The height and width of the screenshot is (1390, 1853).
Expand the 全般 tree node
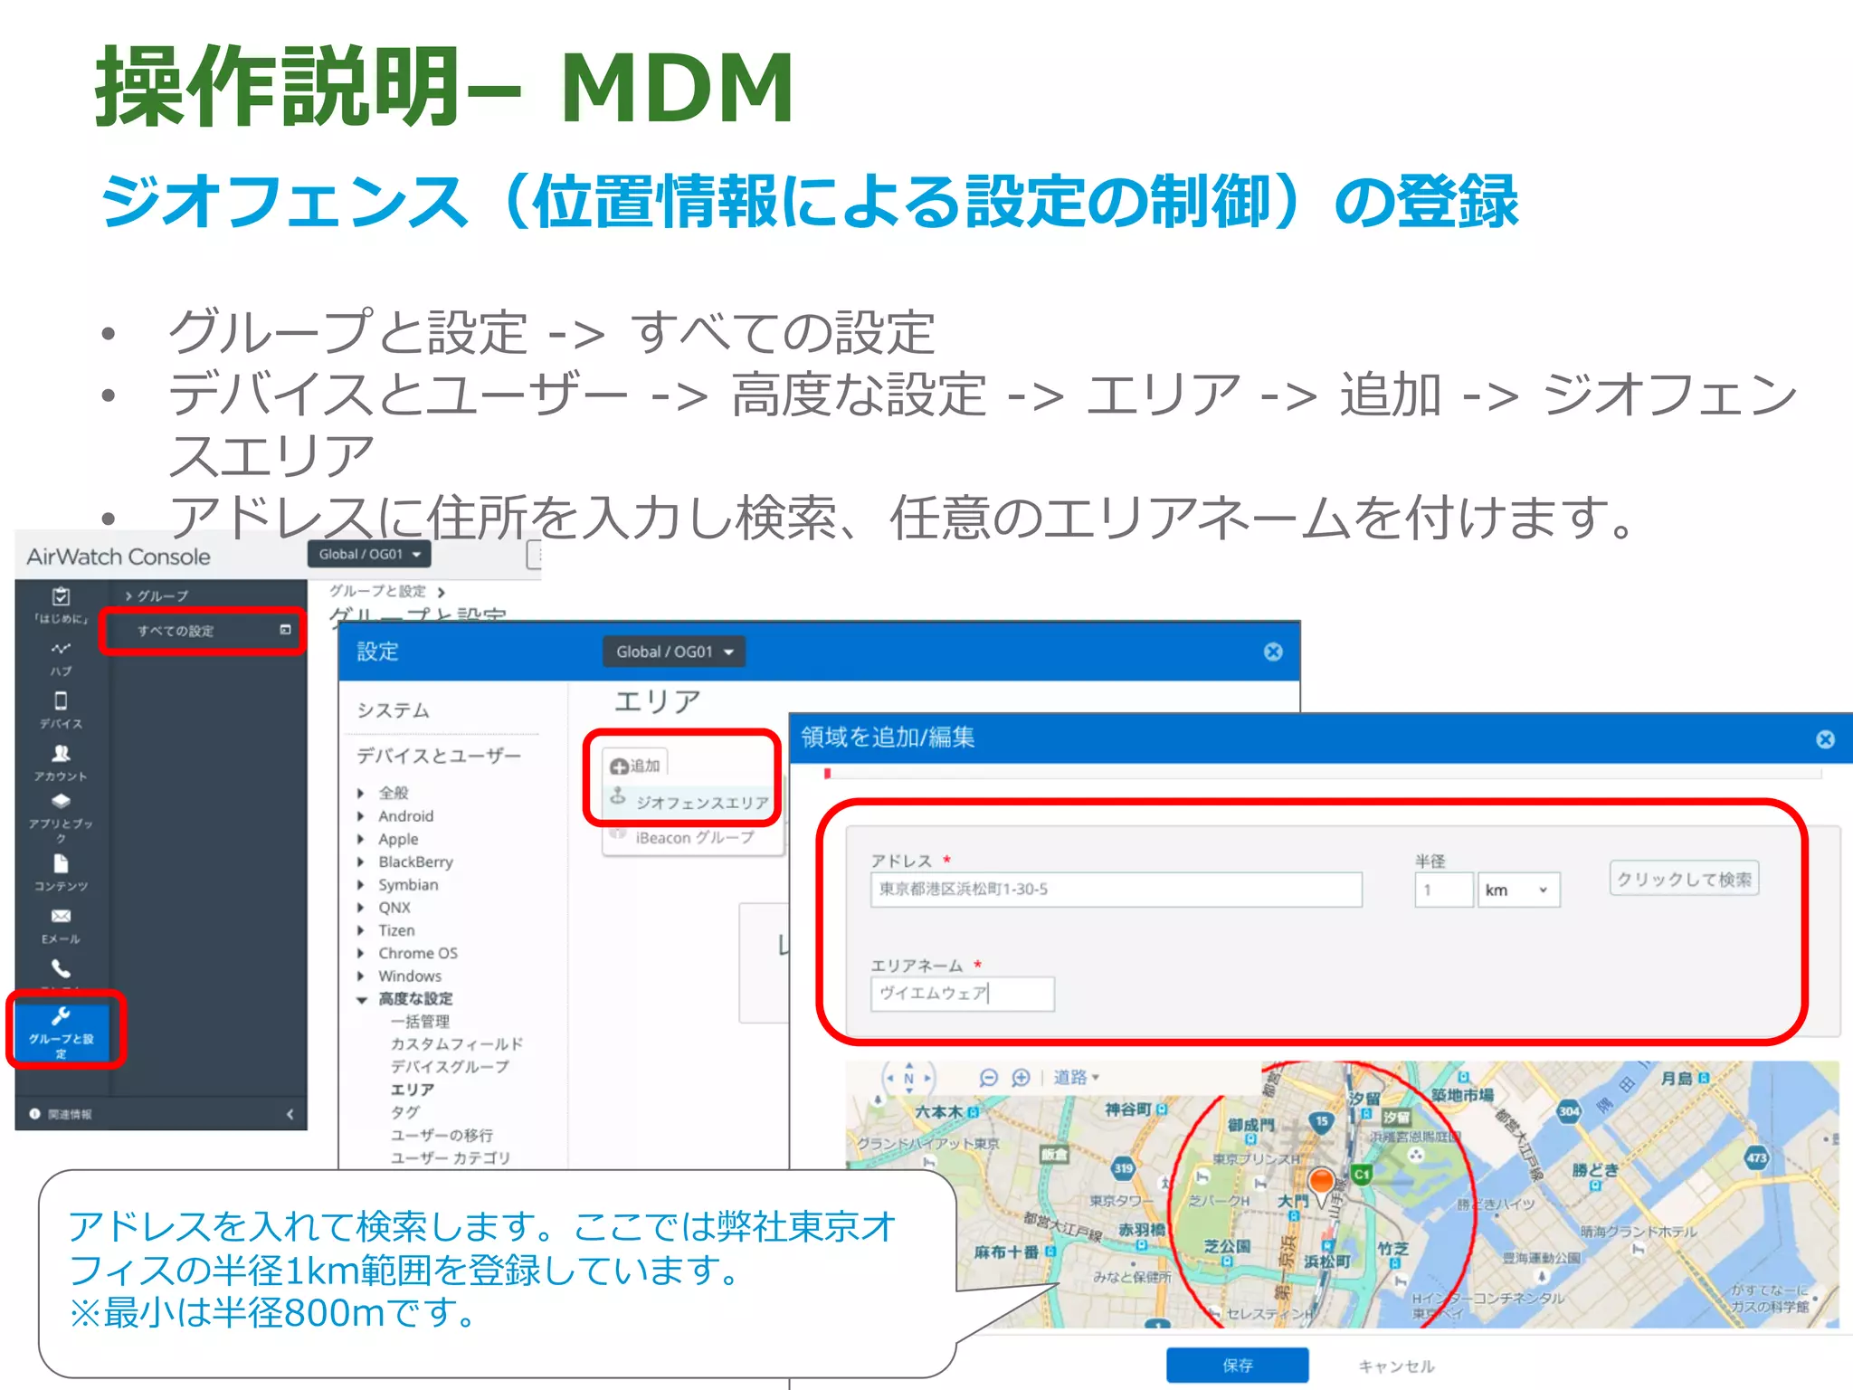coord(361,794)
